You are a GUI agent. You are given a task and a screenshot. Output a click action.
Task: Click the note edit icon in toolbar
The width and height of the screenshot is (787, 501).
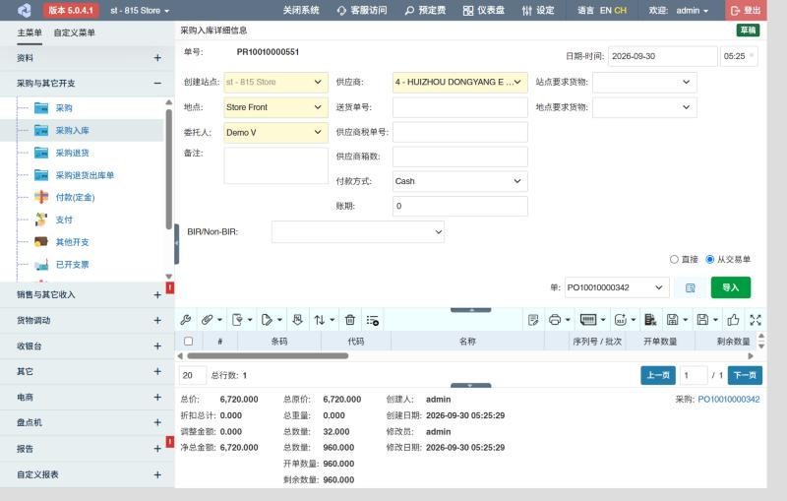point(533,320)
